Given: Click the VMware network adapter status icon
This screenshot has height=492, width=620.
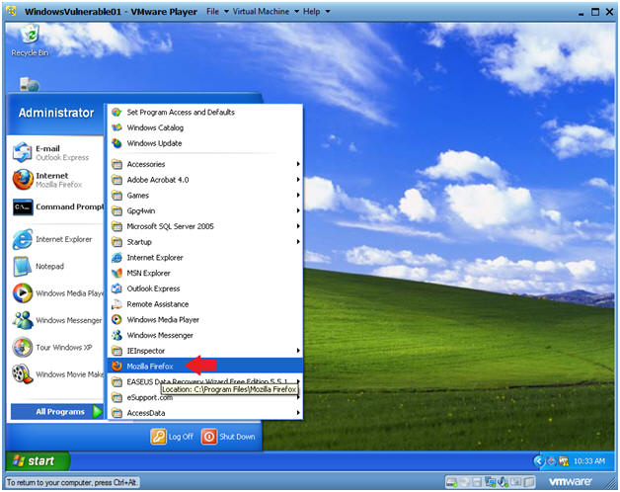Looking at the screenshot, I should click(x=491, y=482).
